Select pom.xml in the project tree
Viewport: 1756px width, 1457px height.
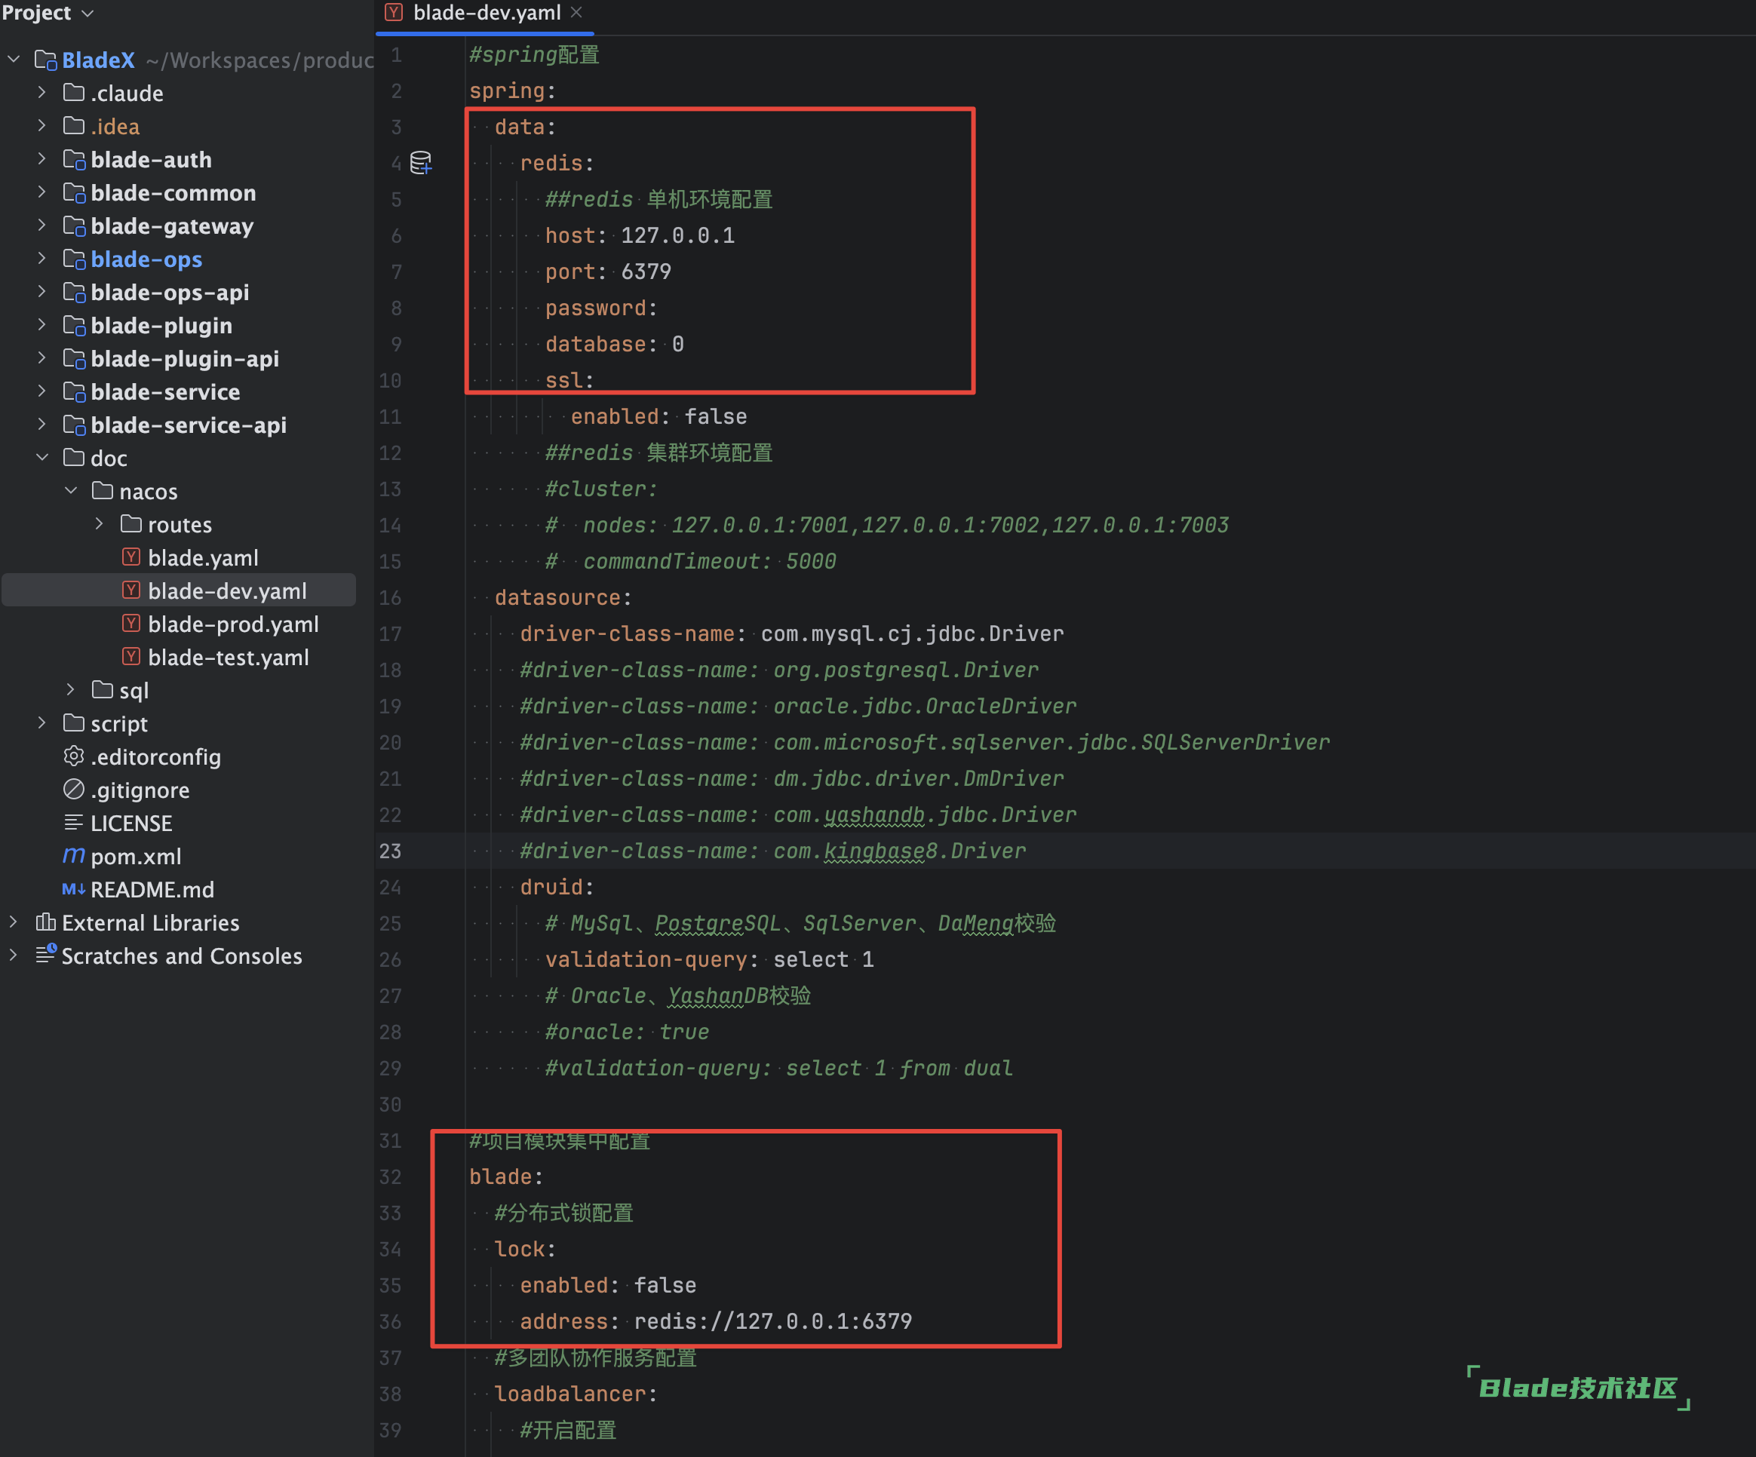(x=137, y=856)
